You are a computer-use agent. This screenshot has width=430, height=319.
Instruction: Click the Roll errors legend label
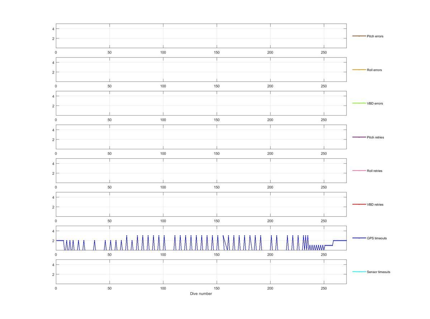374,70
